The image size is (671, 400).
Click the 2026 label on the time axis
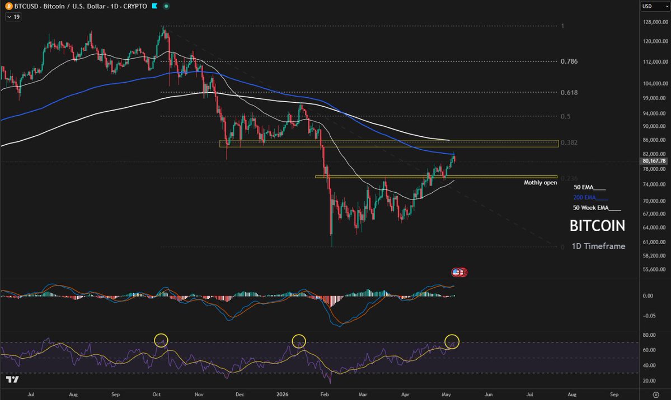point(283,394)
